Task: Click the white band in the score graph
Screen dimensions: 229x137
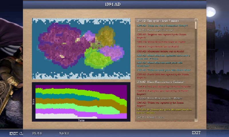Action: [x=54, y=116]
